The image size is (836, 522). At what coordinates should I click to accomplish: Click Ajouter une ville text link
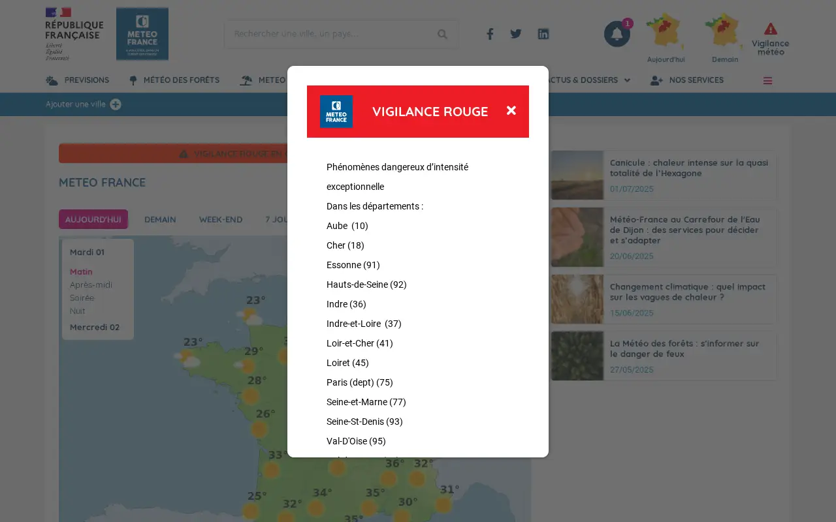click(x=75, y=104)
